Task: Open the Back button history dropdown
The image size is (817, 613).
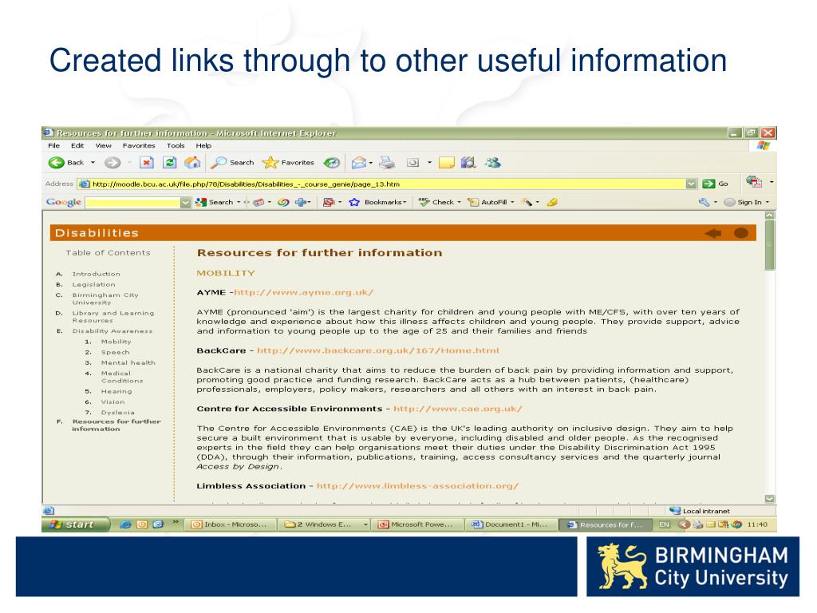Action: (93, 163)
